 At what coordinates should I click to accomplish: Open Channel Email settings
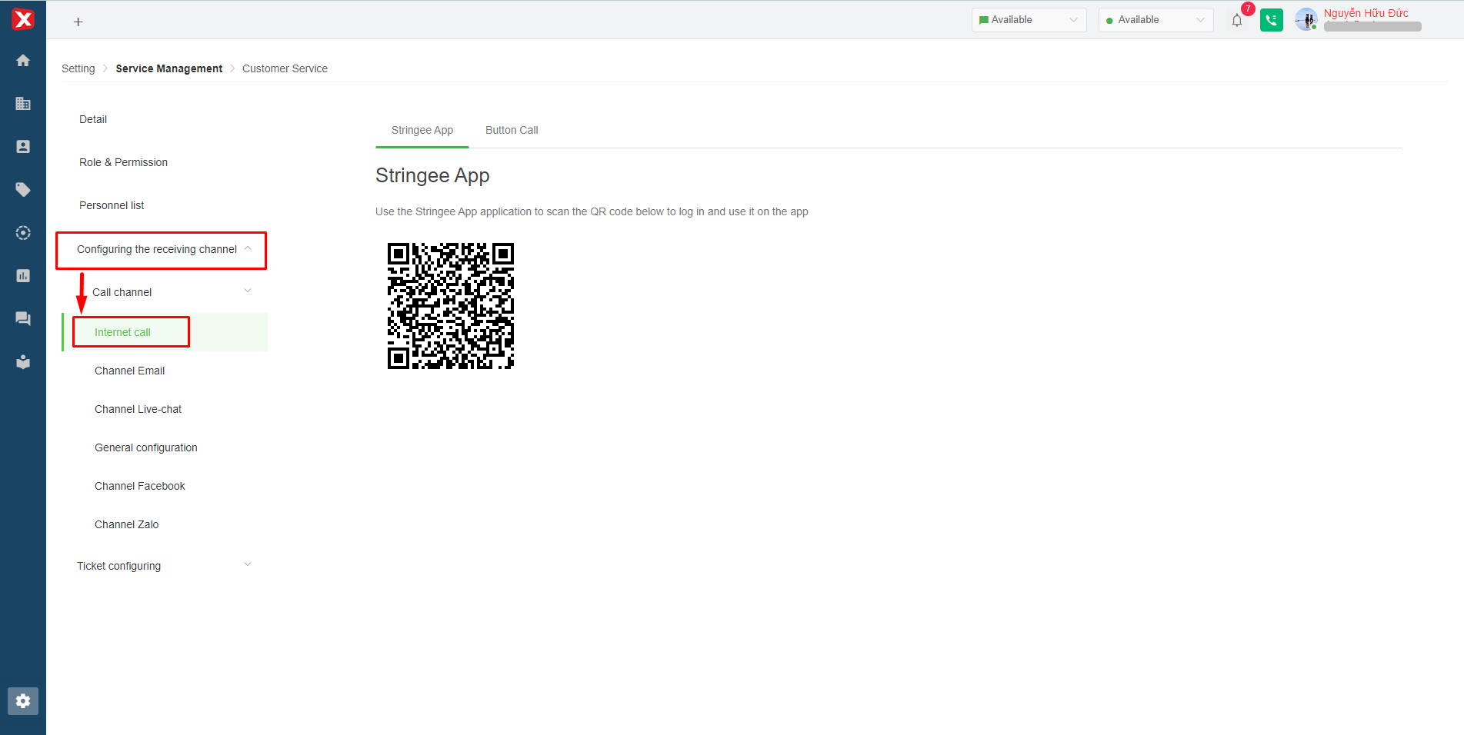point(129,371)
